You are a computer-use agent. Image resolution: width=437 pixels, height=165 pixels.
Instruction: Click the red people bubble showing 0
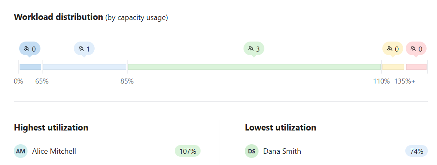point(416,49)
